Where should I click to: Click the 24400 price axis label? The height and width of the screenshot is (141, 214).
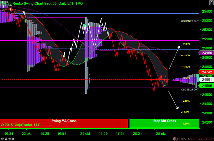(207, 104)
